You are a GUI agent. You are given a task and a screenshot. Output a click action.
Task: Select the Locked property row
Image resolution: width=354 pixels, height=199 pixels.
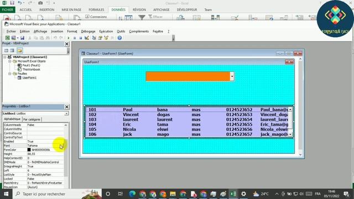(34, 179)
